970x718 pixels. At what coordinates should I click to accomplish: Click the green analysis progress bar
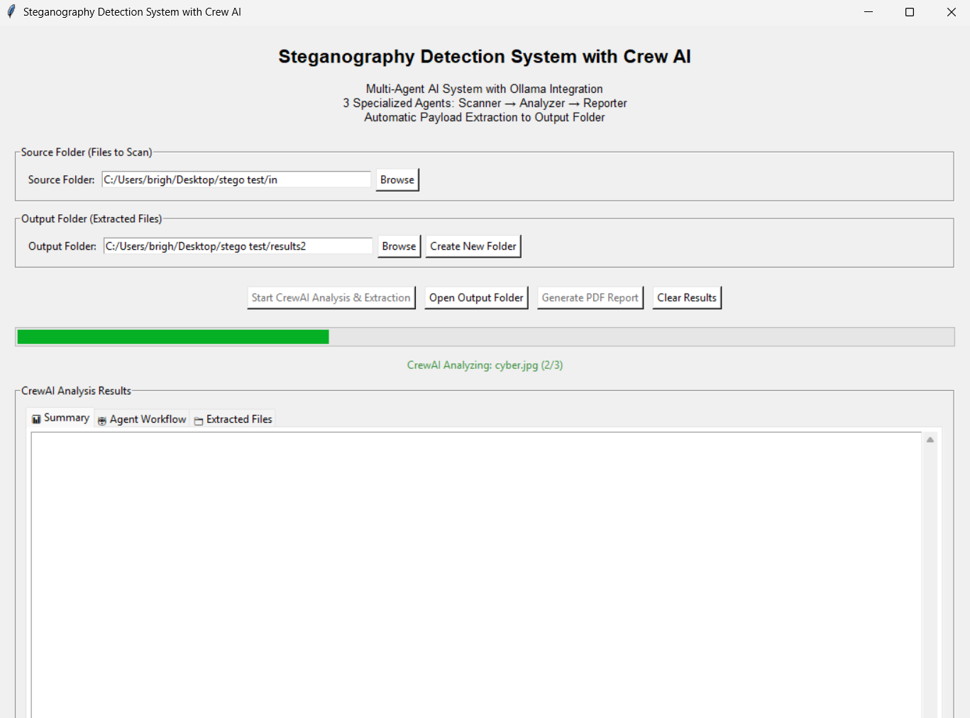click(173, 337)
